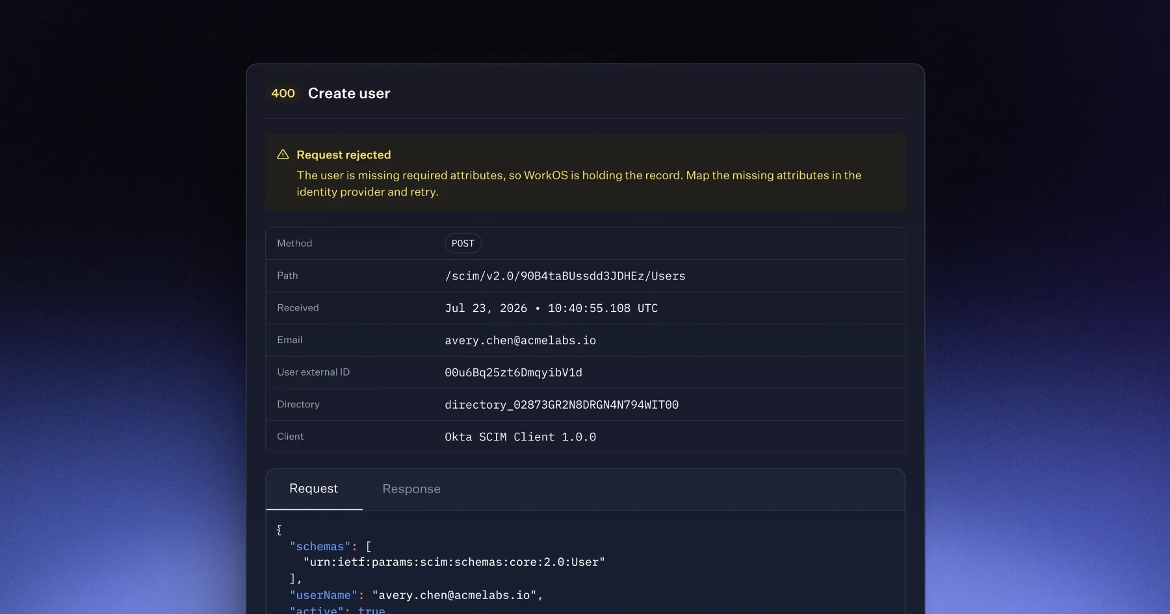Click the Email row label
Image resolution: width=1170 pixels, height=614 pixels.
289,340
